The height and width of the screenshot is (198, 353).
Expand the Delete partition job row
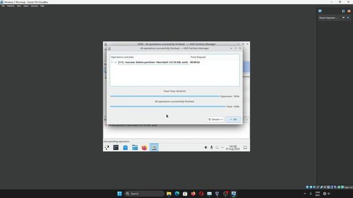pyautogui.click(x=112, y=62)
